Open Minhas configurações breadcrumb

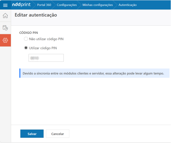tap(98, 5)
